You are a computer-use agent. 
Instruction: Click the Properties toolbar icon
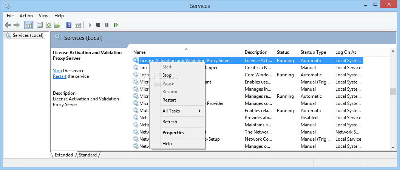pyautogui.click(x=40, y=25)
